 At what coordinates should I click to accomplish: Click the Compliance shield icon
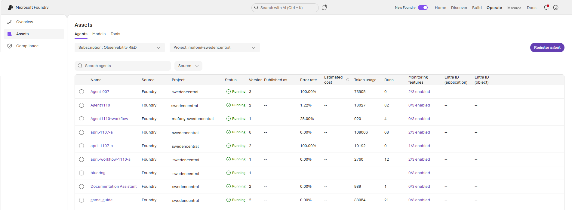click(10, 46)
